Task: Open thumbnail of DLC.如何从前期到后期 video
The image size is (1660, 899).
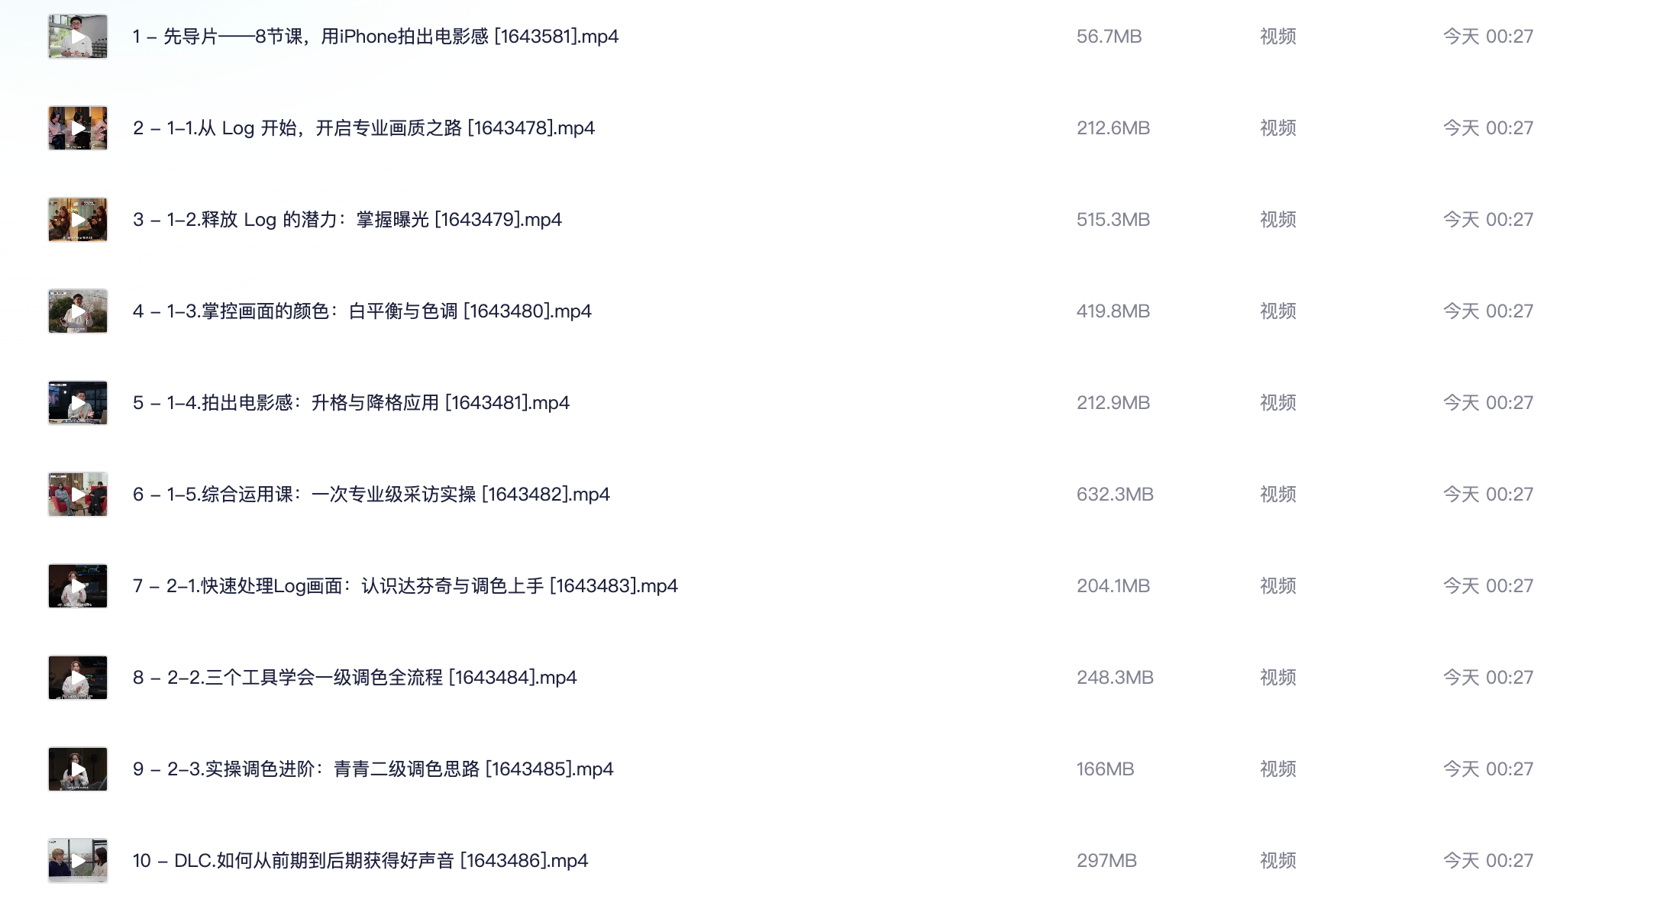Action: pos(78,861)
